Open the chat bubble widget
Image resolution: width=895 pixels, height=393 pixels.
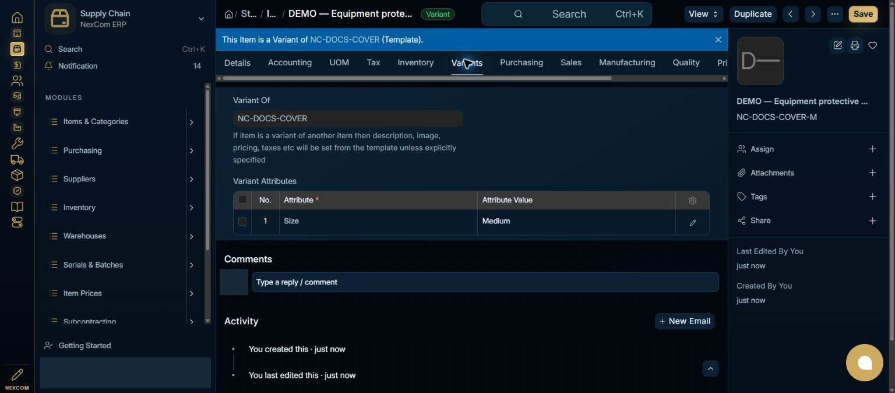(865, 363)
